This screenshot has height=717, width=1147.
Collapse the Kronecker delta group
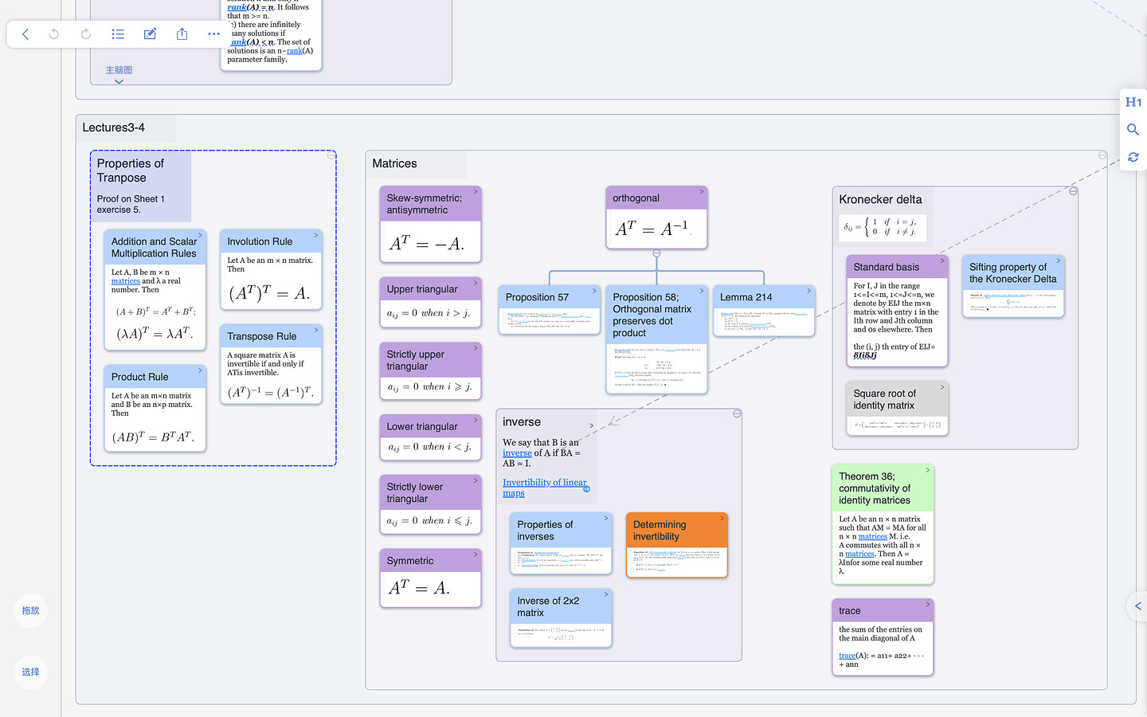(1073, 191)
